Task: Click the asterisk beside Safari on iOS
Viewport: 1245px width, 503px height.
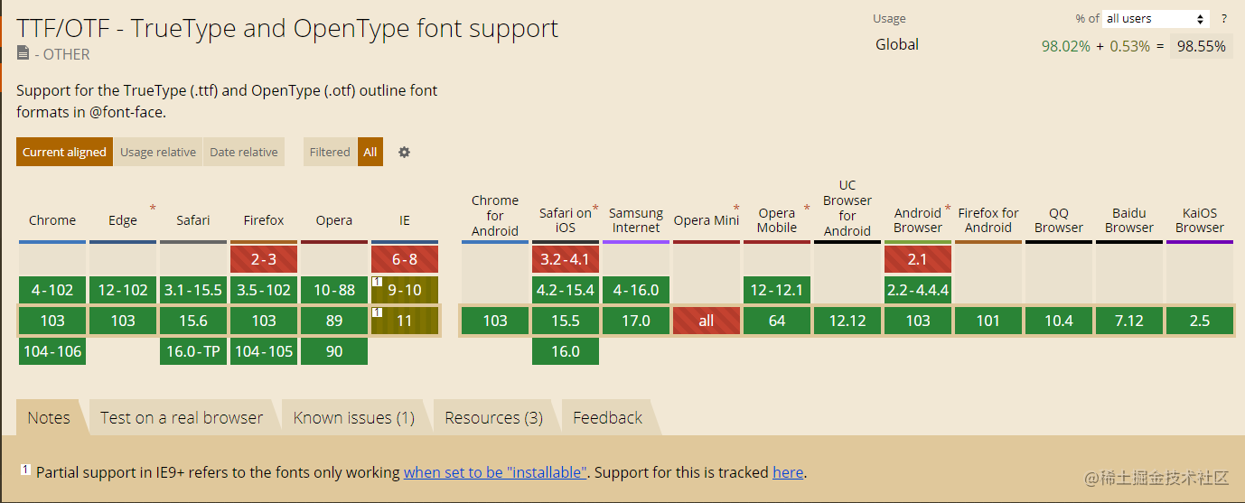Action: 595,209
